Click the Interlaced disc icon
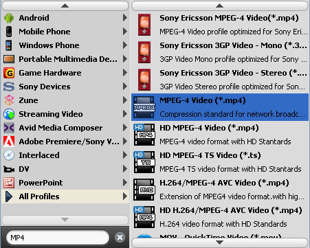The height and width of the screenshot is (248, 310). [x=9, y=155]
